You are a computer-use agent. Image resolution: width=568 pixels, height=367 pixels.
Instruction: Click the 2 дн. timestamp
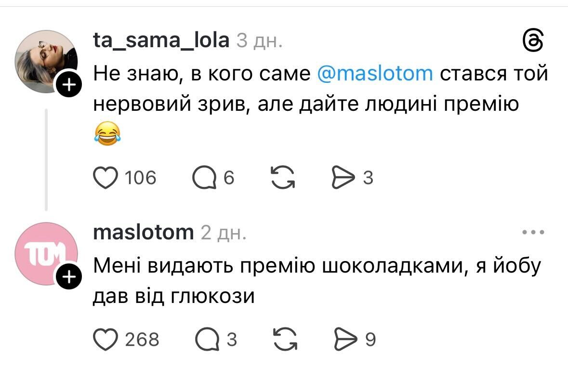[x=224, y=233]
